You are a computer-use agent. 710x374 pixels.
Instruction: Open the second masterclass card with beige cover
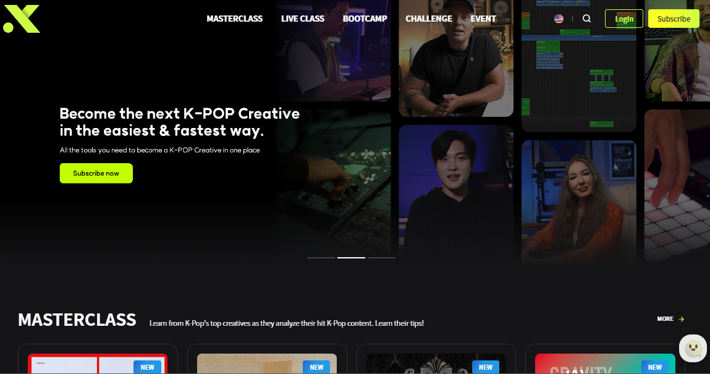pos(266,363)
